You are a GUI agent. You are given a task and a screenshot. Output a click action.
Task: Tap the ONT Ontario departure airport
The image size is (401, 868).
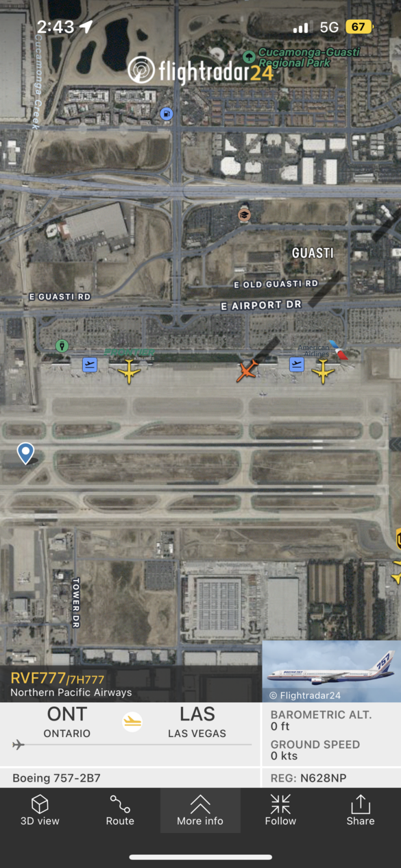(x=67, y=722)
